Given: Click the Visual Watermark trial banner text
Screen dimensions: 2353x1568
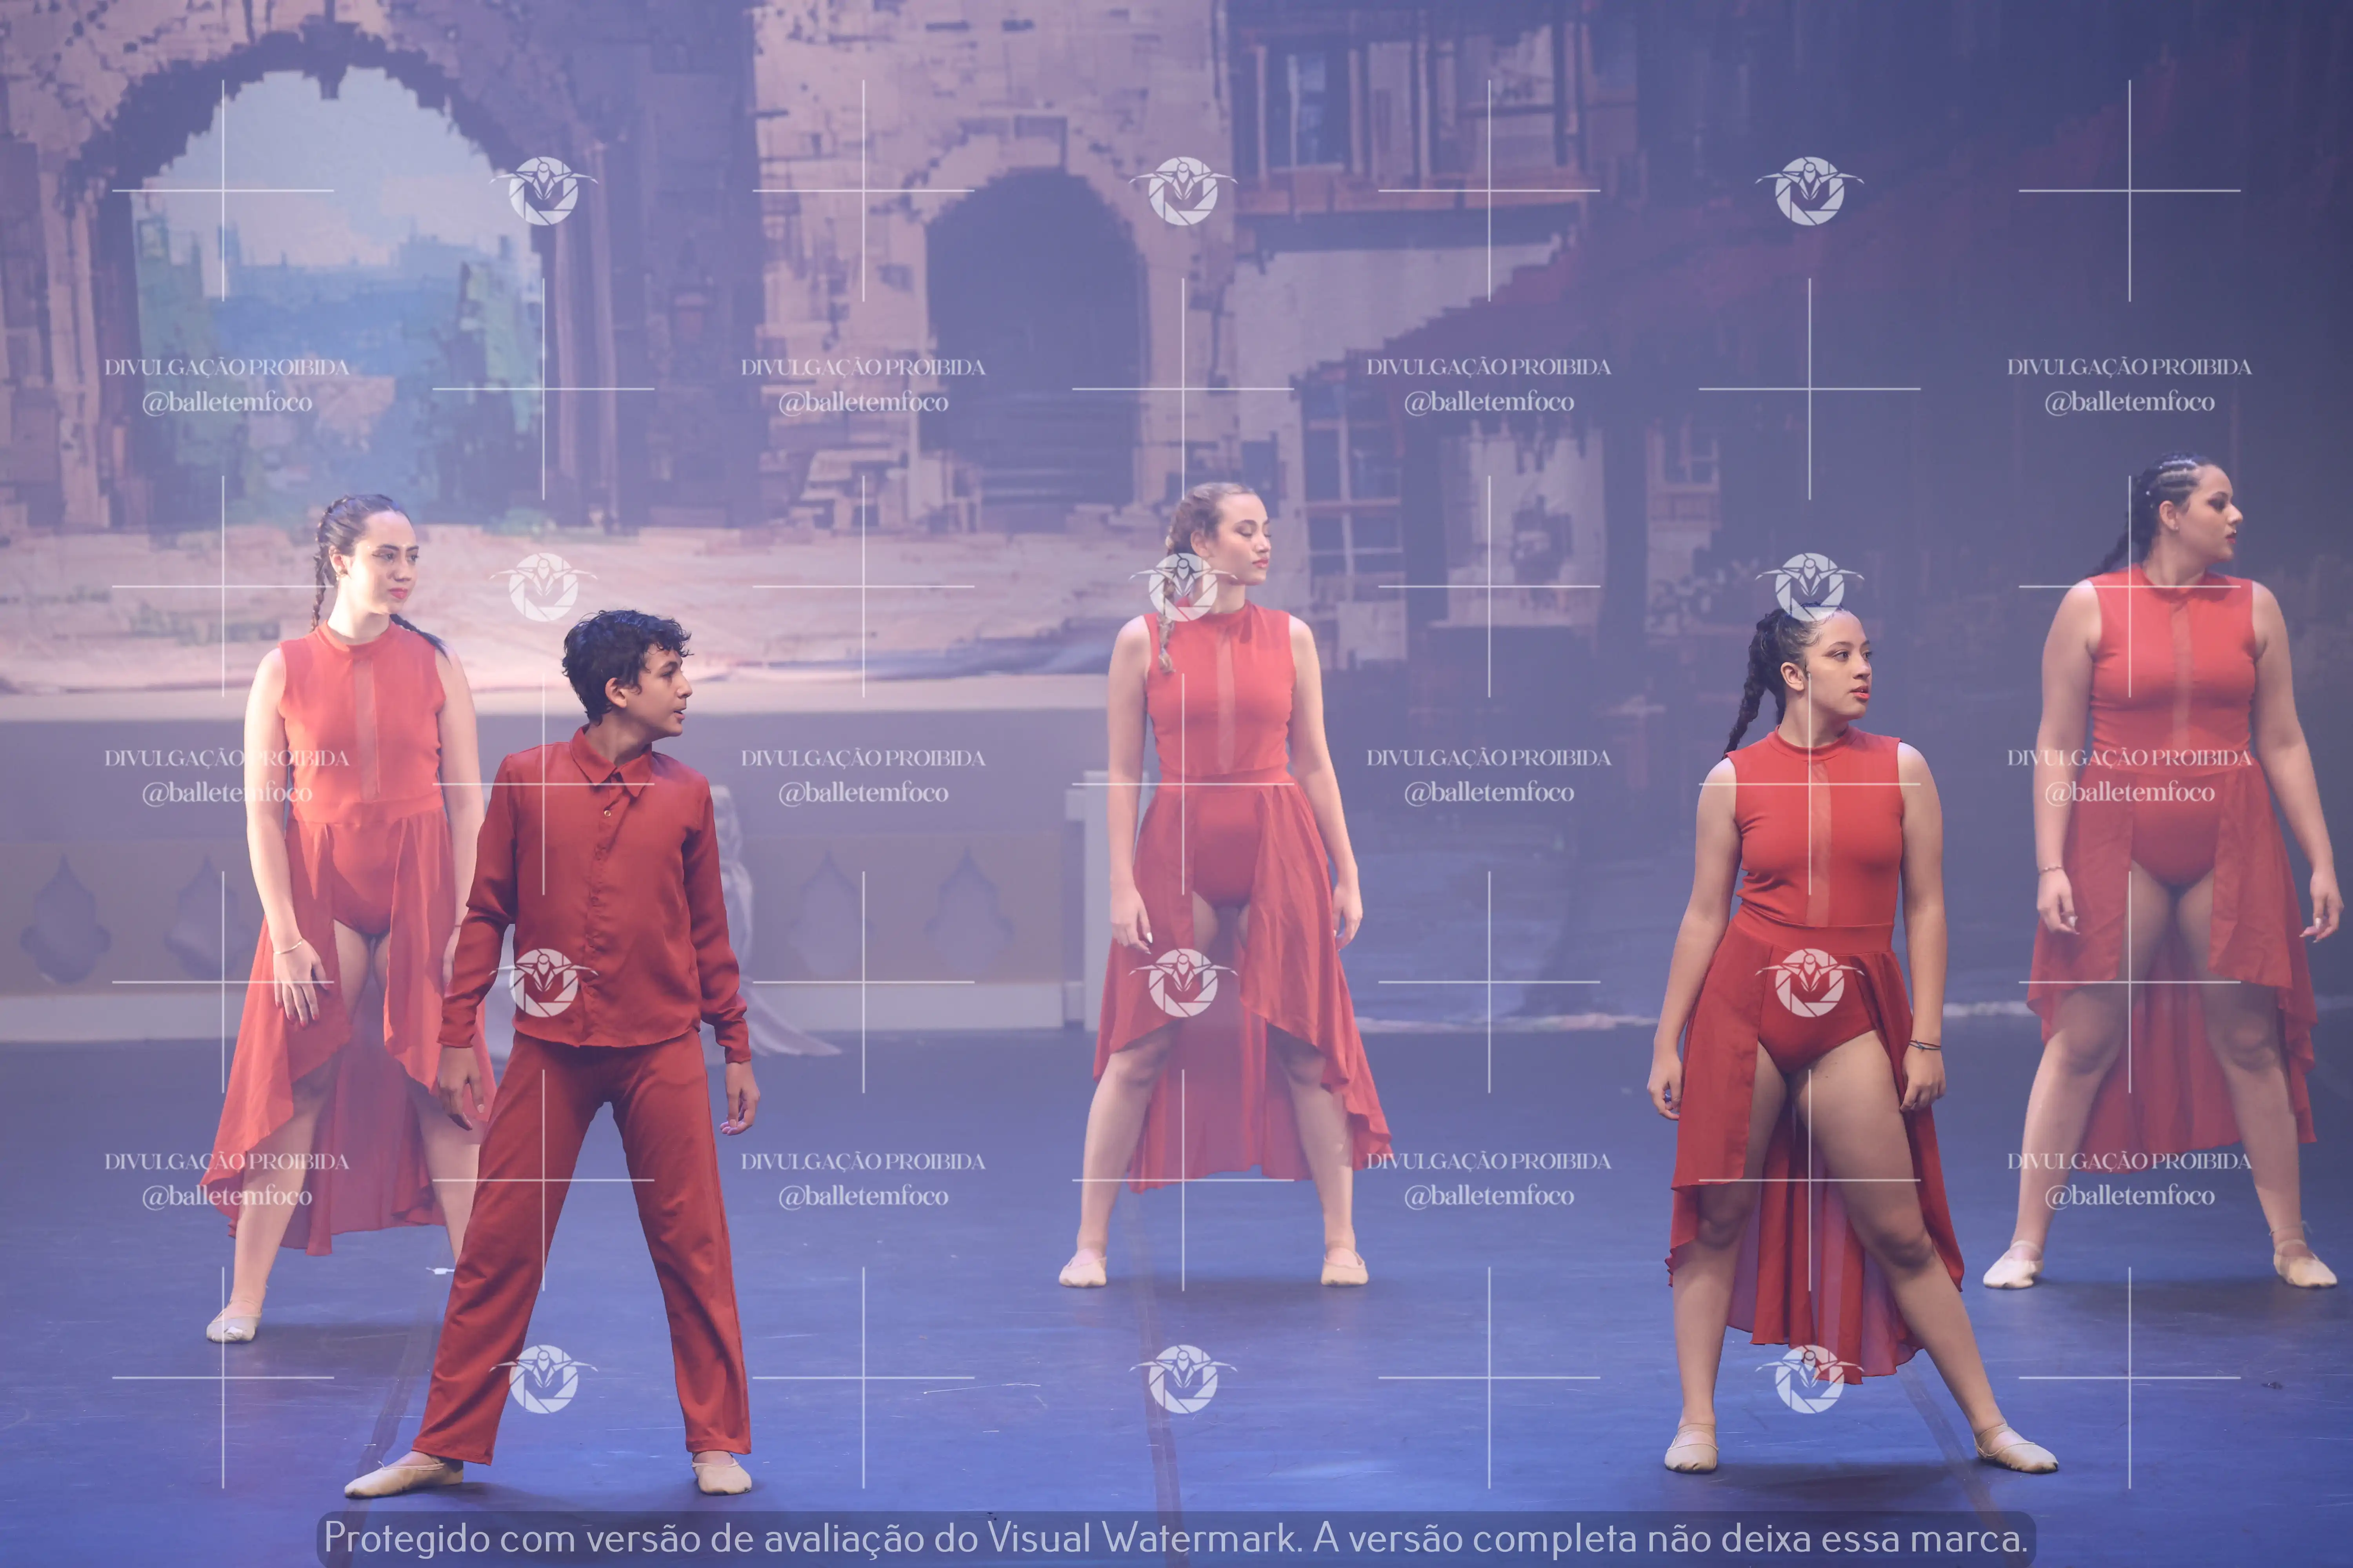Looking at the screenshot, I should [x=1175, y=1538].
